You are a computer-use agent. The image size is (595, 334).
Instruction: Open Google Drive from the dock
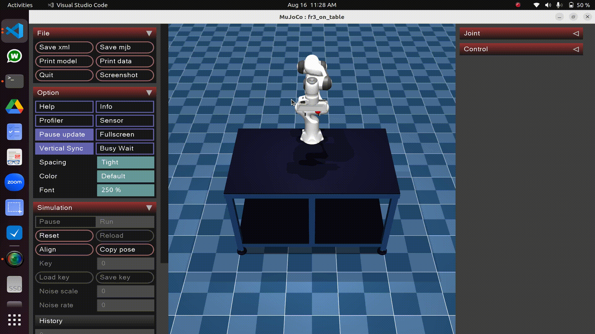pyautogui.click(x=14, y=106)
